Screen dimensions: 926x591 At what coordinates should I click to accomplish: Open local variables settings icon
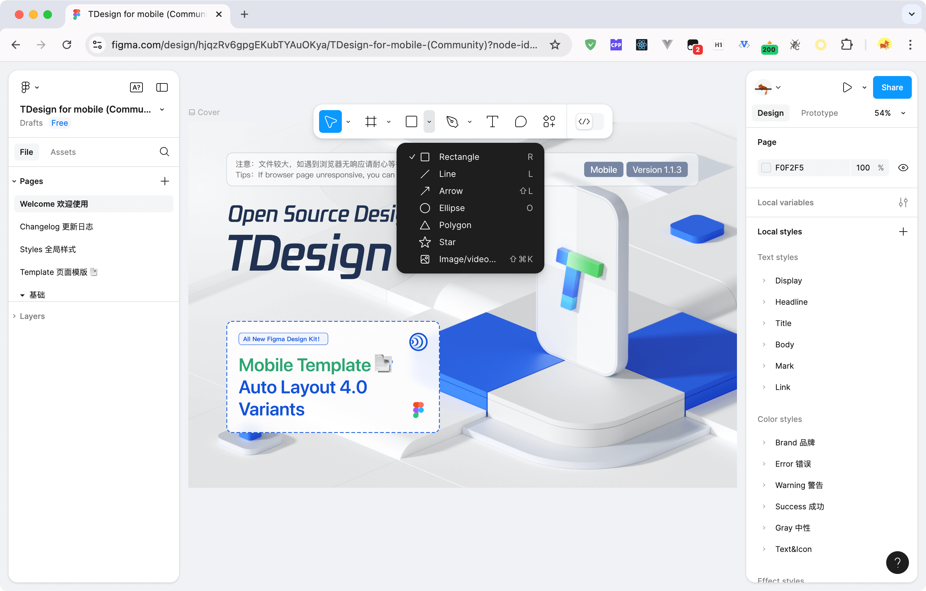(903, 202)
